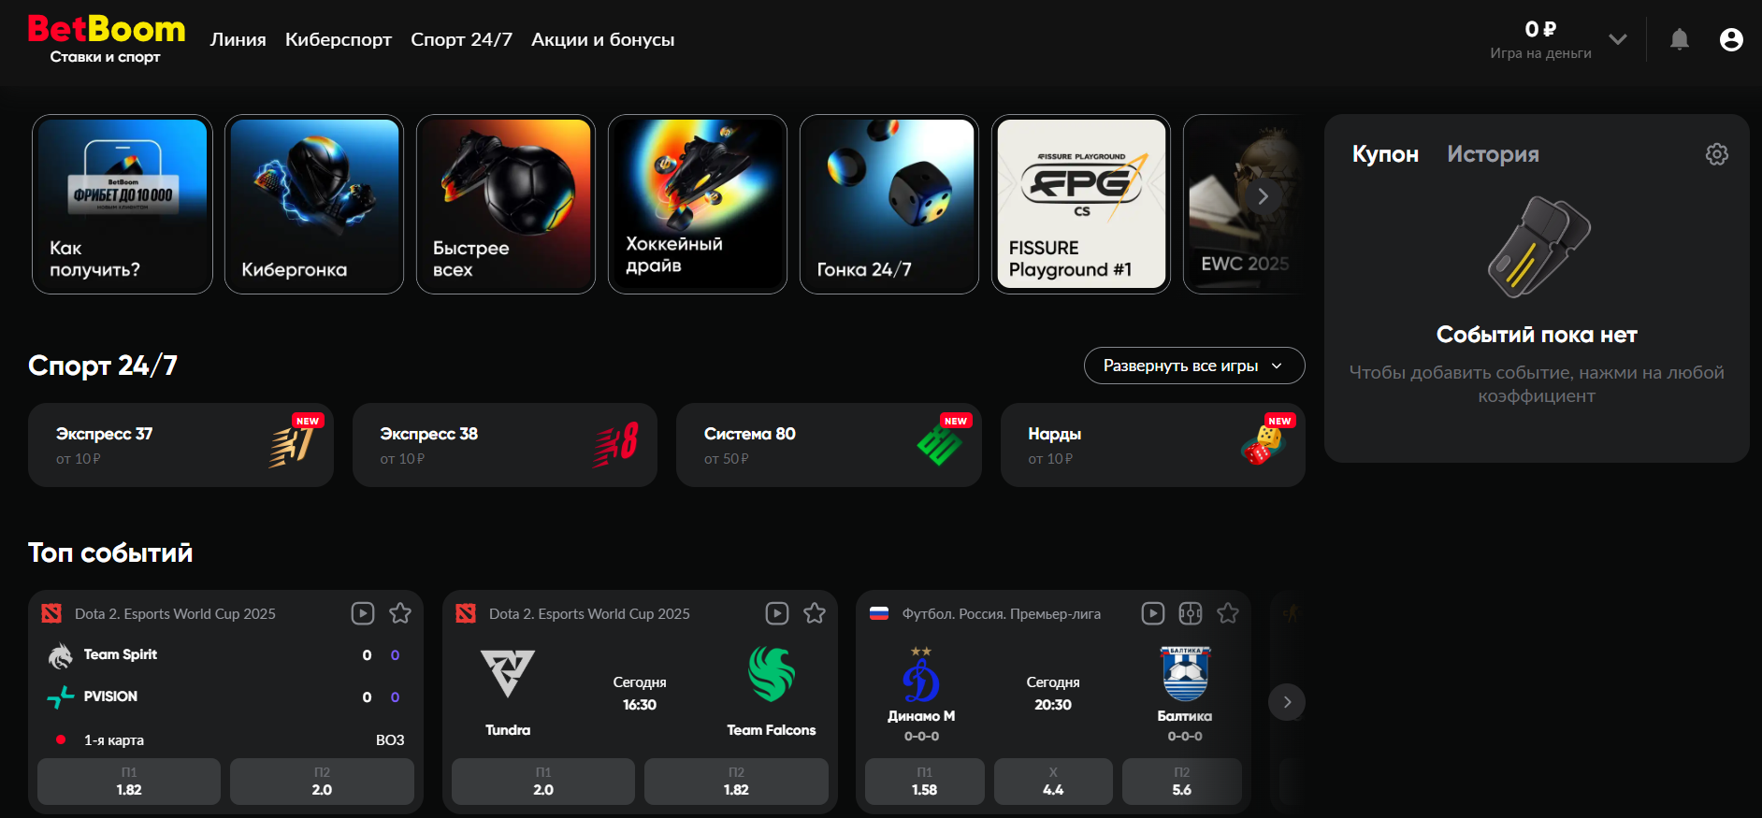Expand the balance dropdown chevron
Screen dimensions: 1762x818
(1618, 39)
